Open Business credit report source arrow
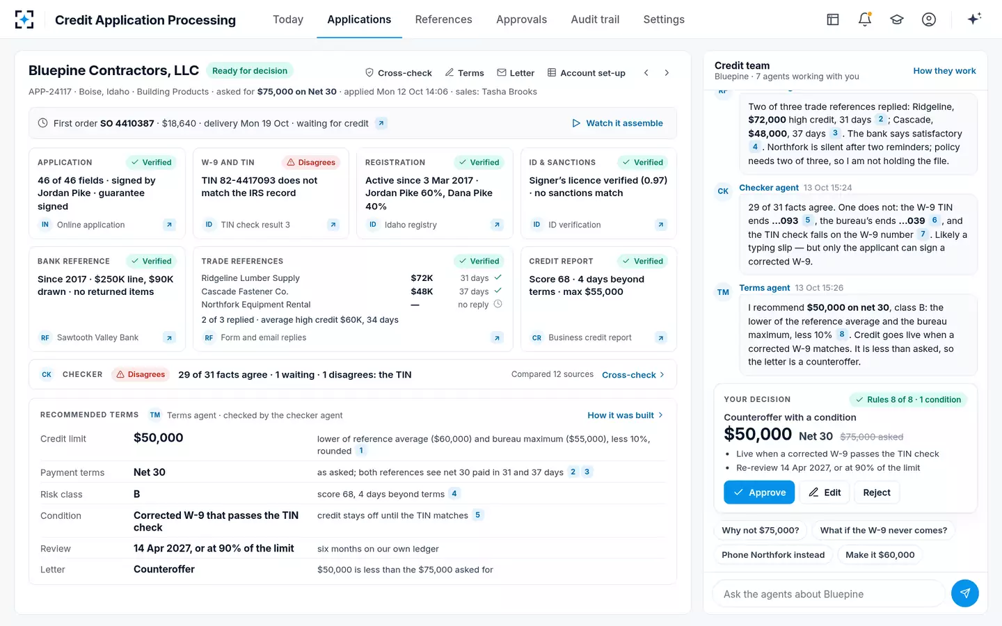This screenshot has height=626, width=1002. coord(661,337)
